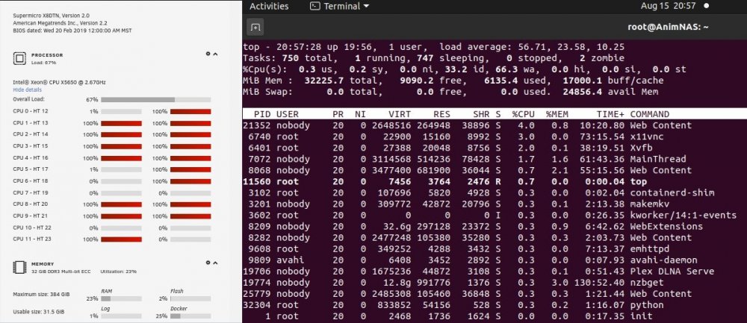Open the Memory settings gear icon

click(208, 263)
